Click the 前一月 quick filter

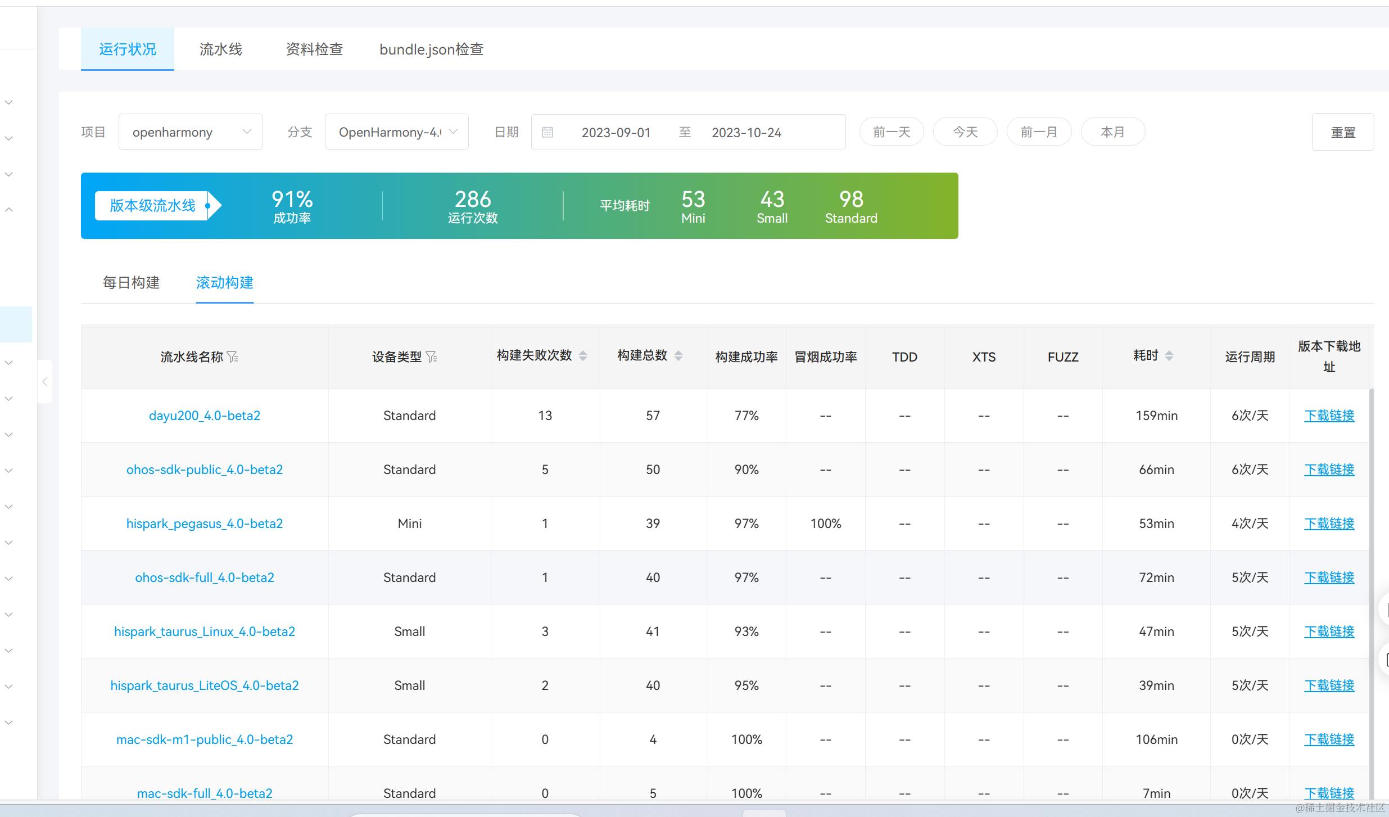[x=1038, y=132]
